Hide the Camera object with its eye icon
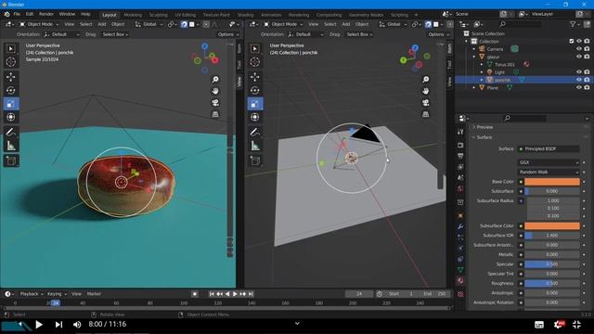The width and height of the screenshot is (594, 334). 579,49
